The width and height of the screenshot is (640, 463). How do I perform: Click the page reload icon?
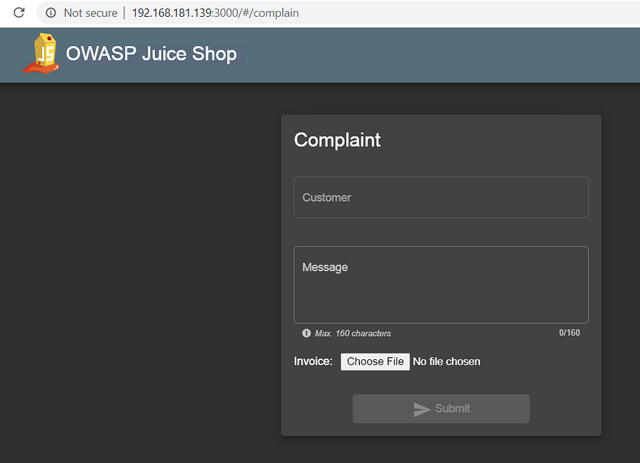(18, 12)
